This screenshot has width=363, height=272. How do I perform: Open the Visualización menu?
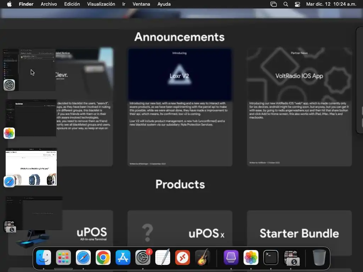tap(101, 4)
